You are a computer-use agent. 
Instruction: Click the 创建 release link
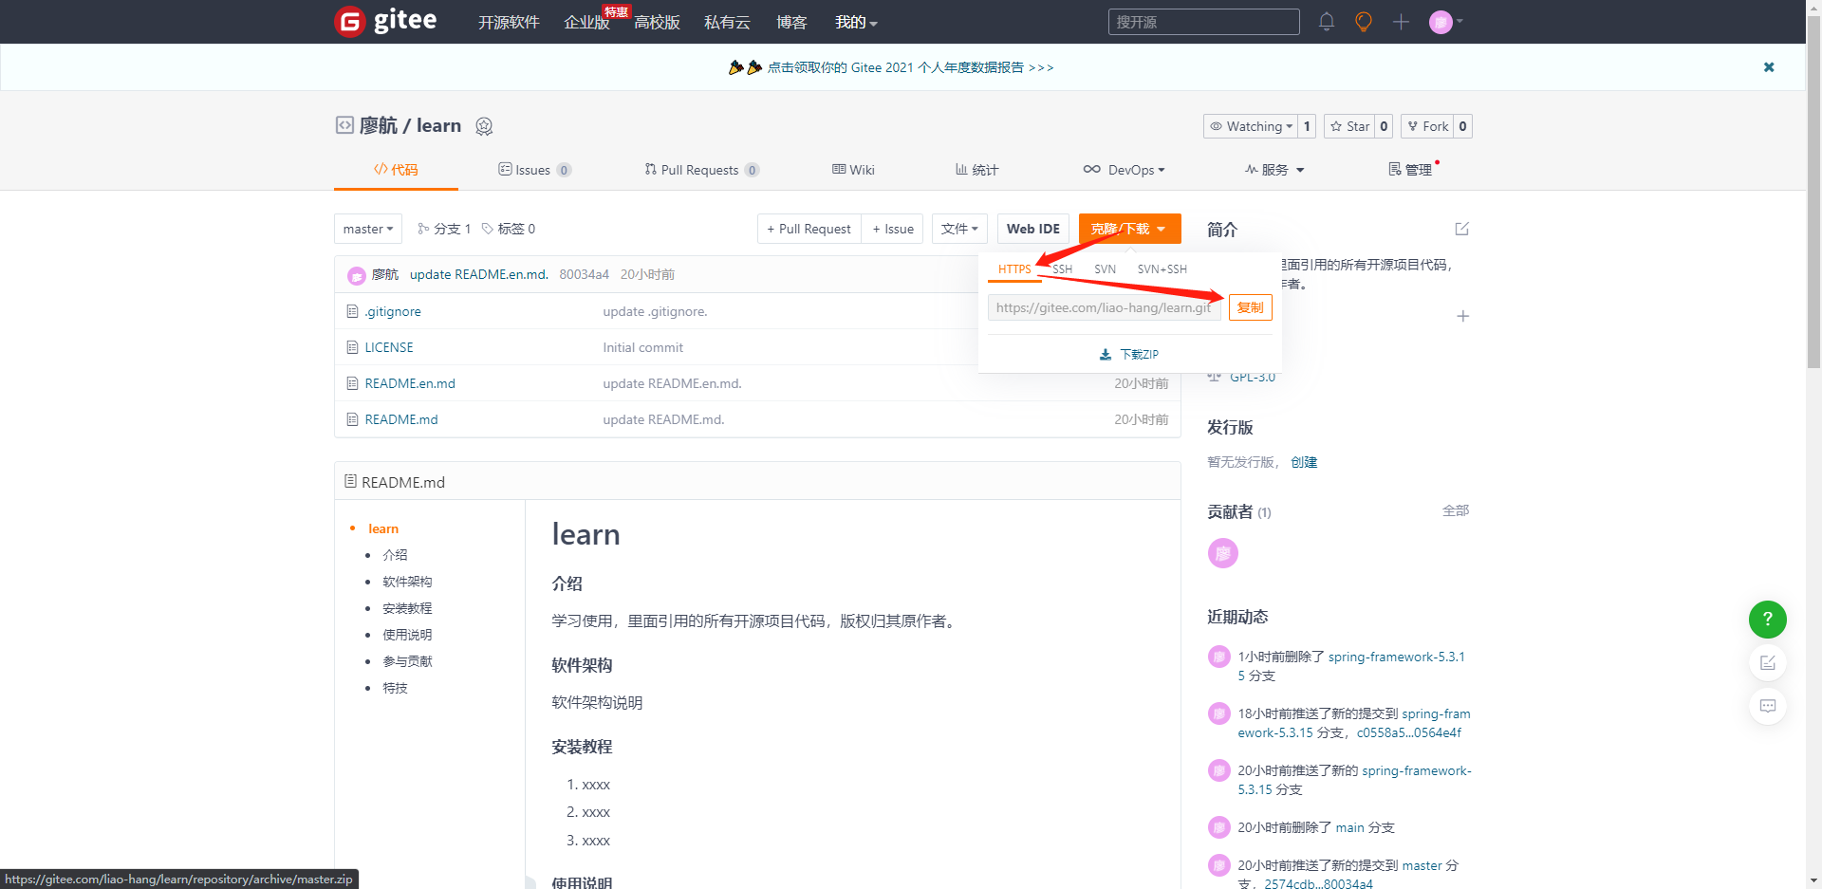1304,462
